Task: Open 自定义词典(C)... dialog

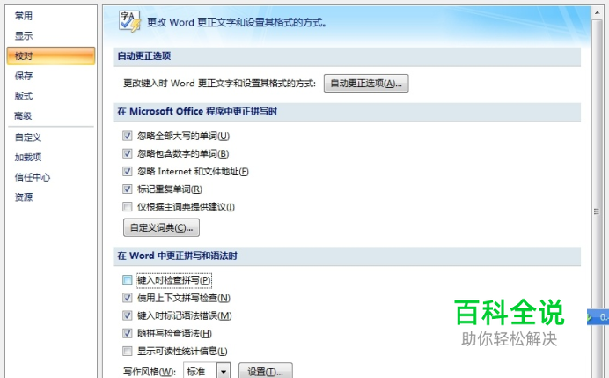Action: 161,227
